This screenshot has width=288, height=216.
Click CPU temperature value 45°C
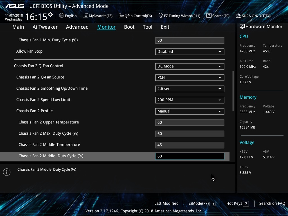pos(267,51)
